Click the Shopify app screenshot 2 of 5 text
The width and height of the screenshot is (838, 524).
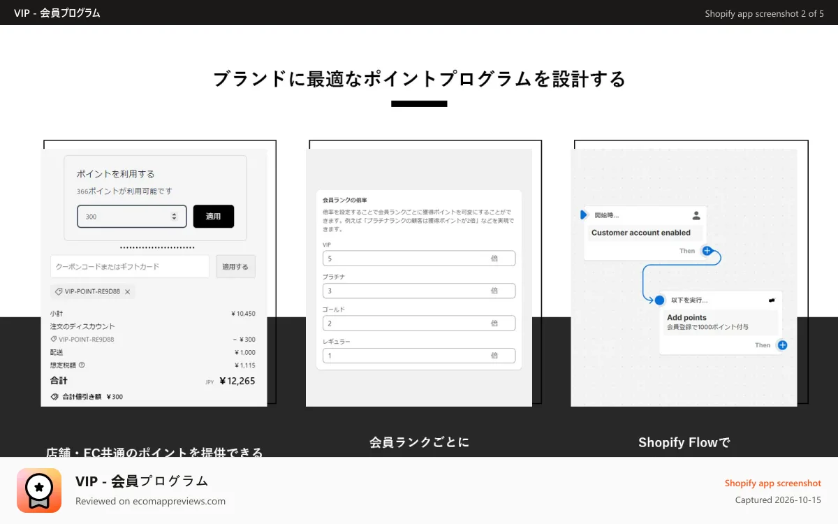click(x=765, y=13)
